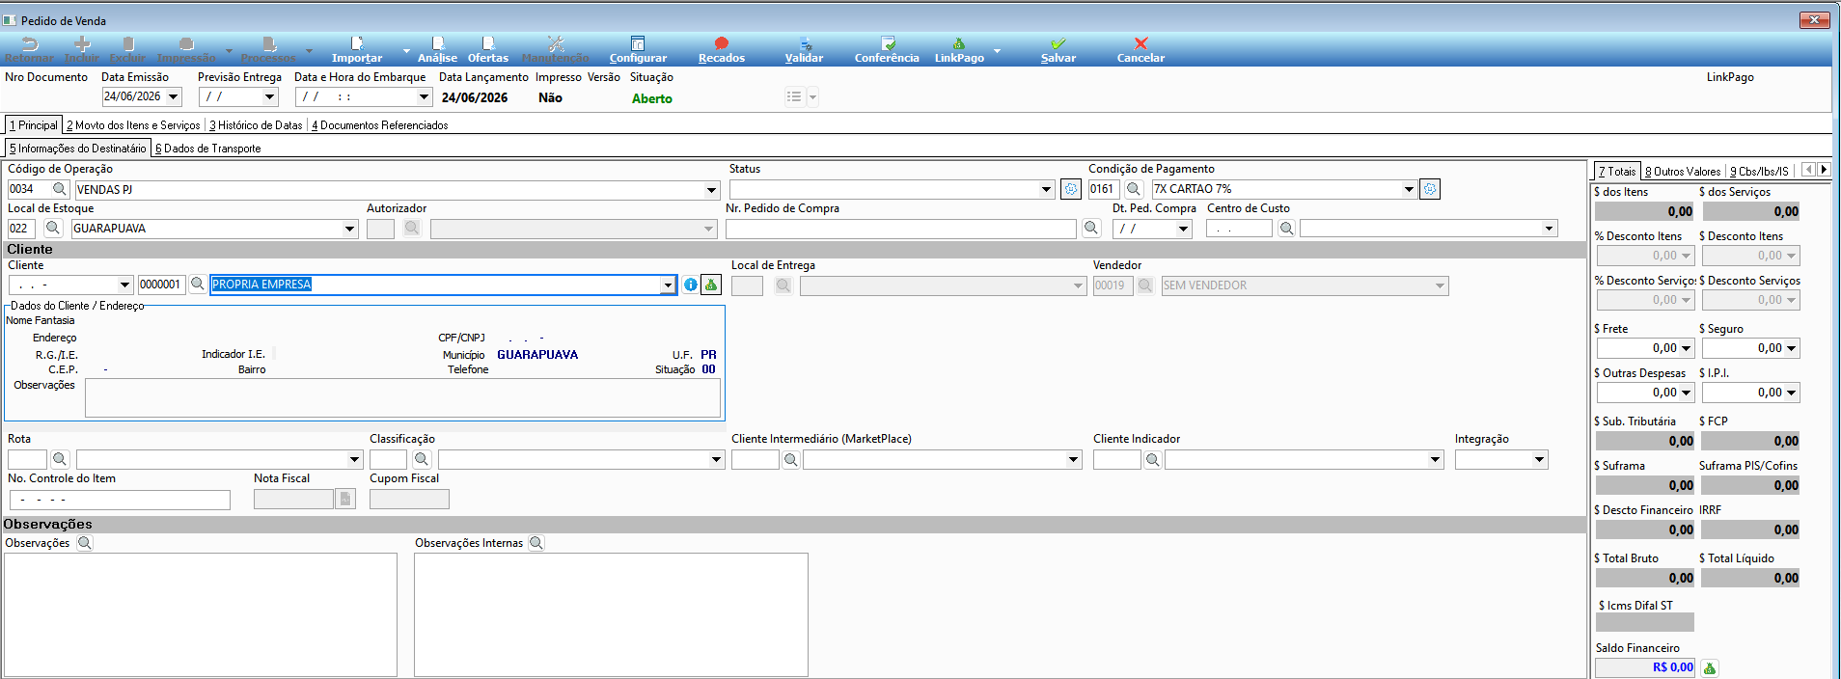Cancel the order with Cancelar

tap(1140, 49)
